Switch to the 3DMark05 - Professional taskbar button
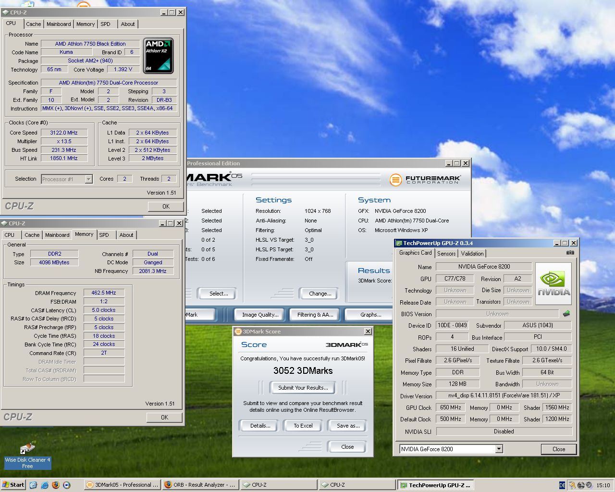The width and height of the screenshot is (615, 492). (122, 485)
